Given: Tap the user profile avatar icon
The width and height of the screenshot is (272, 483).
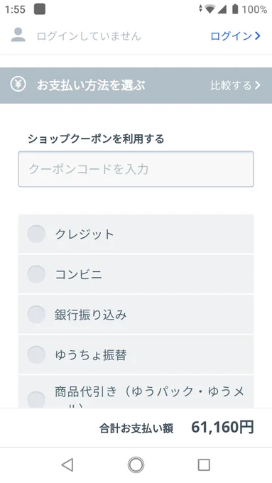Looking at the screenshot, I should 18,35.
